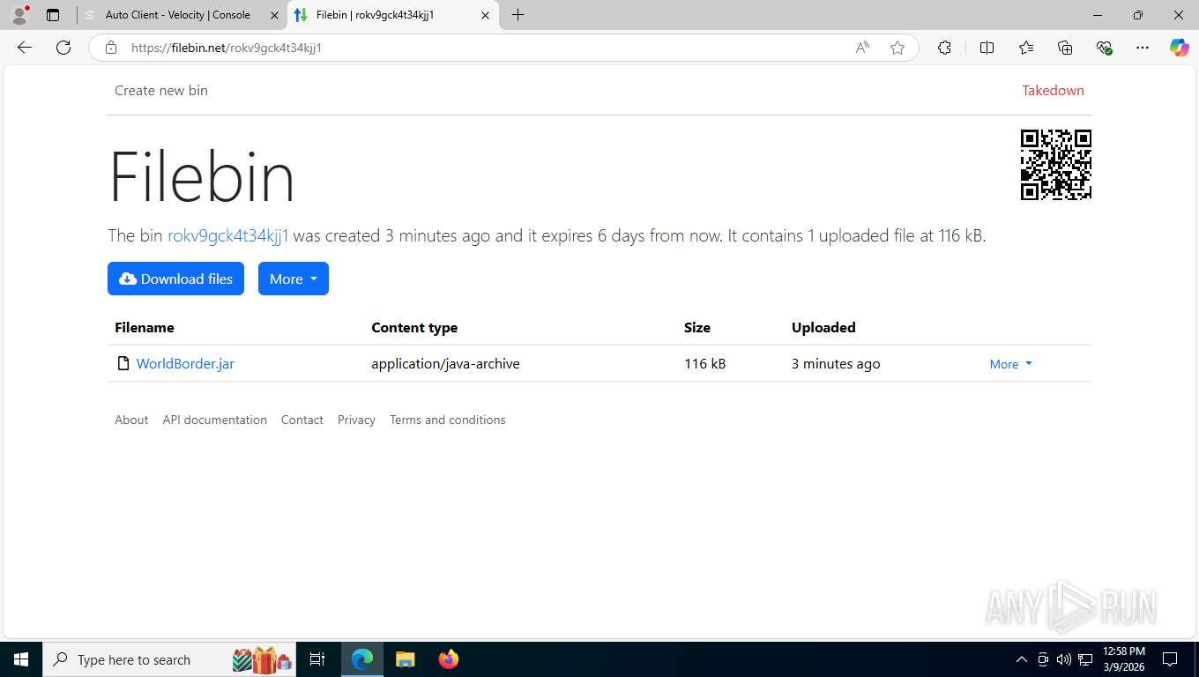Go back with the browser back arrow
This screenshot has width=1199, height=677.
25,48
